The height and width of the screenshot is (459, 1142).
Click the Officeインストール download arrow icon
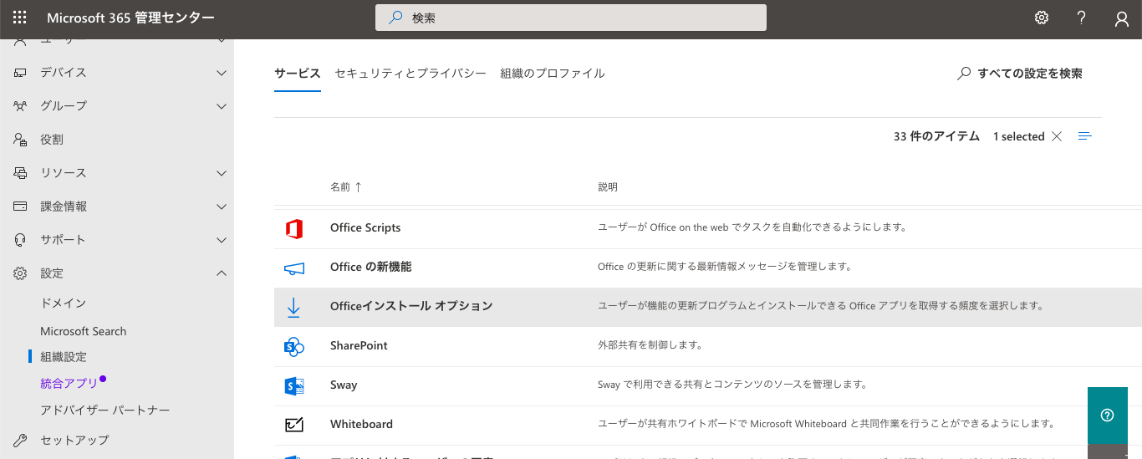[x=293, y=307]
